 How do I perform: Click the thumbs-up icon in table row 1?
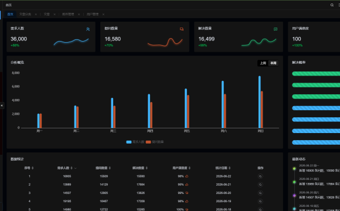point(186,176)
